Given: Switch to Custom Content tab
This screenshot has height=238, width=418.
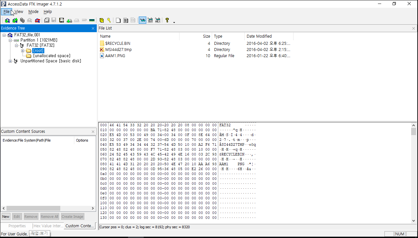Looking at the screenshot, I should coord(80,226).
